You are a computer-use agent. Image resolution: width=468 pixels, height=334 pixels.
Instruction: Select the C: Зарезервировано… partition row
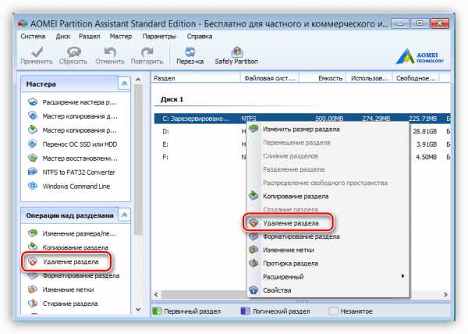pyautogui.click(x=302, y=119)
